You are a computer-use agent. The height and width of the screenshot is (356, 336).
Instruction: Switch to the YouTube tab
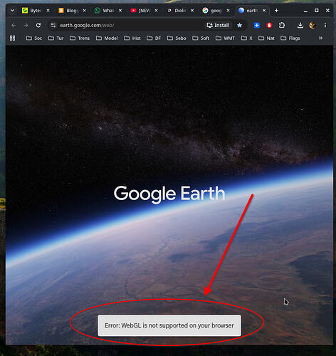140,11
